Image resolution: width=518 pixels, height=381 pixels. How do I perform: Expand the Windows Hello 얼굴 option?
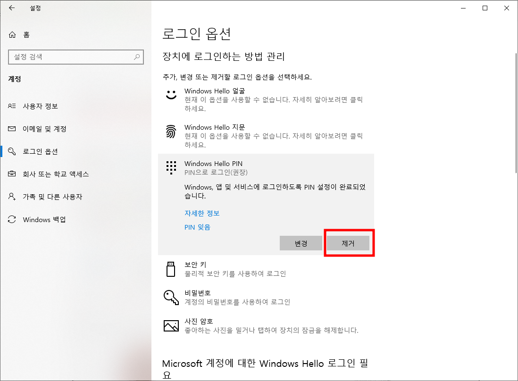pyautogui.click(x=266, y=99)
